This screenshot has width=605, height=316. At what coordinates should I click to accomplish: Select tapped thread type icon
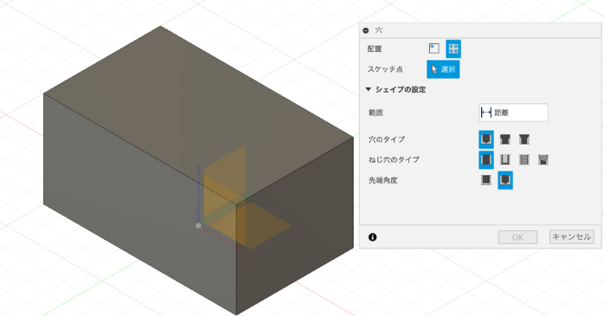pos(524,159)
